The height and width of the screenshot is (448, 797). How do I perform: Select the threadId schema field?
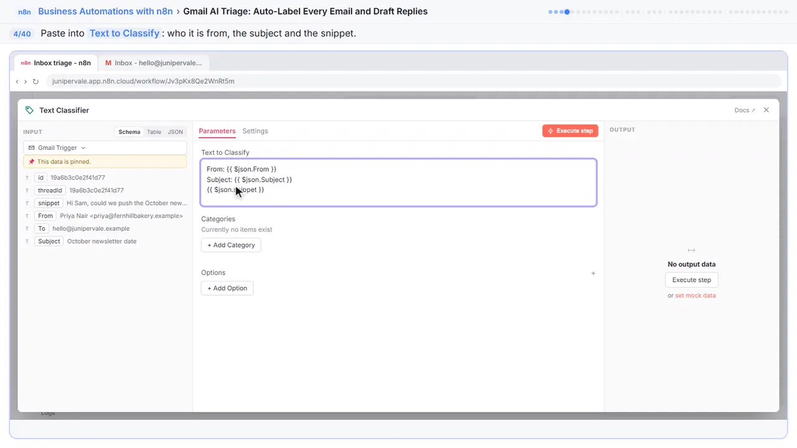tap(50, 190)
